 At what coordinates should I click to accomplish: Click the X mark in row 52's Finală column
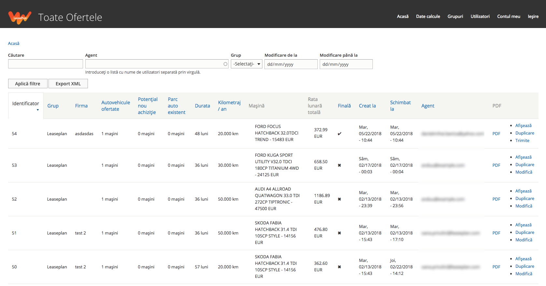tap(339, 199)
